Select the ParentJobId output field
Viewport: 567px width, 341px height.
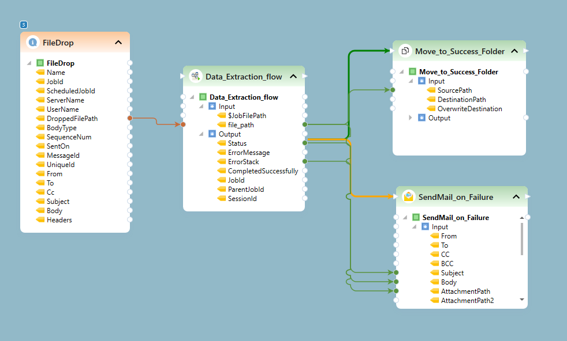[x=246, y=190]
